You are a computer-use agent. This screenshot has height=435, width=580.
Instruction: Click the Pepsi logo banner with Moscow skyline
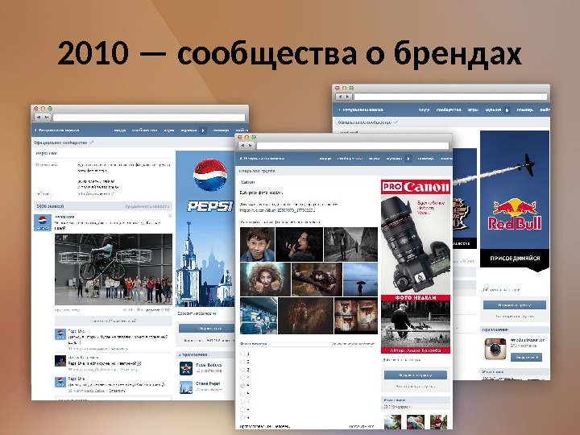tap(205, 229)
